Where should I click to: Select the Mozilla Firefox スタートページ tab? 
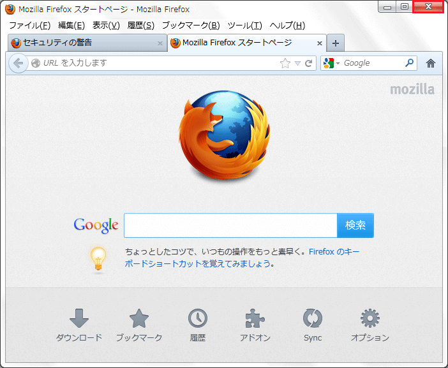247,43
